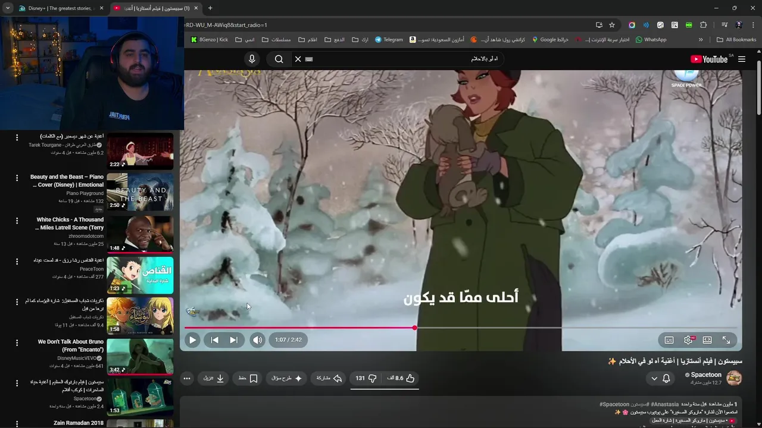Open the مسلسلات bookmarks folder
Image resolution: width=762 pixels, height=428 pixels.
pyautogui.click(x=276, y=40)
